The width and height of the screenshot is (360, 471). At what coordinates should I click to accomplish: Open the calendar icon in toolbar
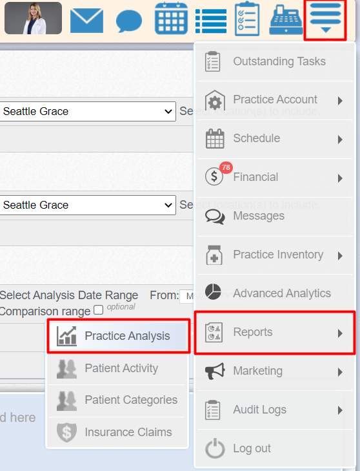(x=172, y=18)
